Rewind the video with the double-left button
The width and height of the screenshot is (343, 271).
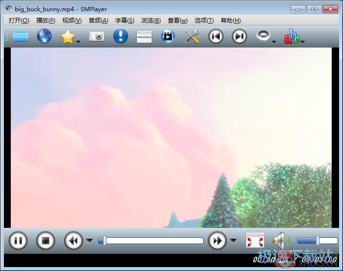pyautogui.click(x=73, y=241)
